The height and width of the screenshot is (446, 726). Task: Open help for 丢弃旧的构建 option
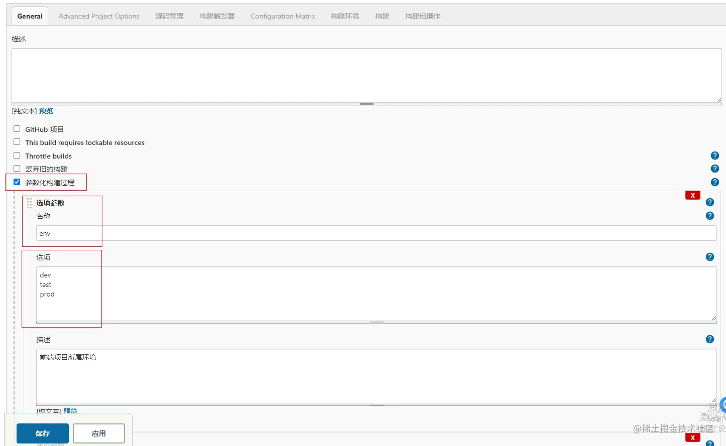[715, 169]
